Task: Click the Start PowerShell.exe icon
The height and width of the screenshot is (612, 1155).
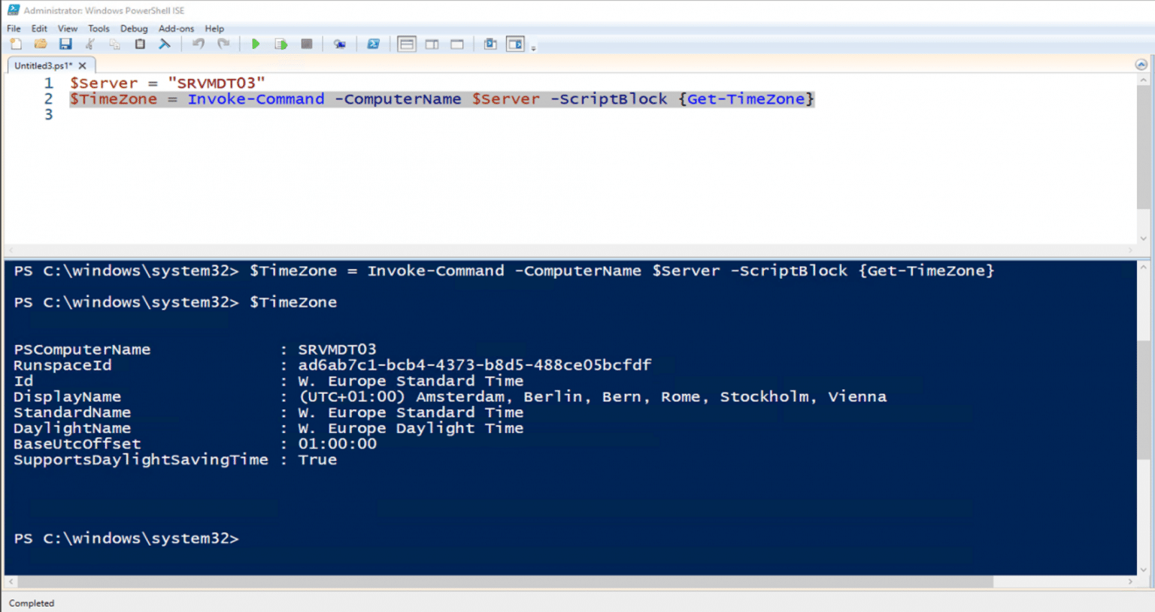Action: 373,44
